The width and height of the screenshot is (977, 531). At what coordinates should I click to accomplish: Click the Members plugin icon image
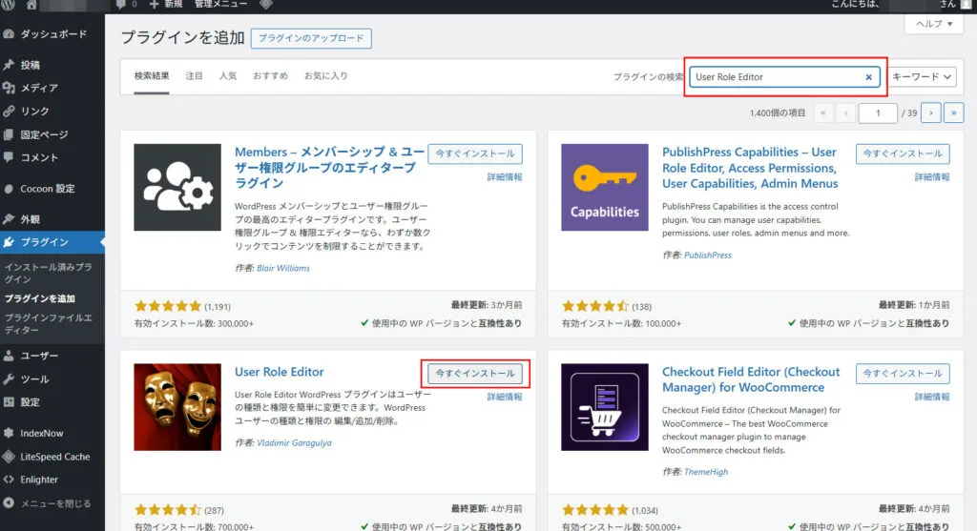177,187
